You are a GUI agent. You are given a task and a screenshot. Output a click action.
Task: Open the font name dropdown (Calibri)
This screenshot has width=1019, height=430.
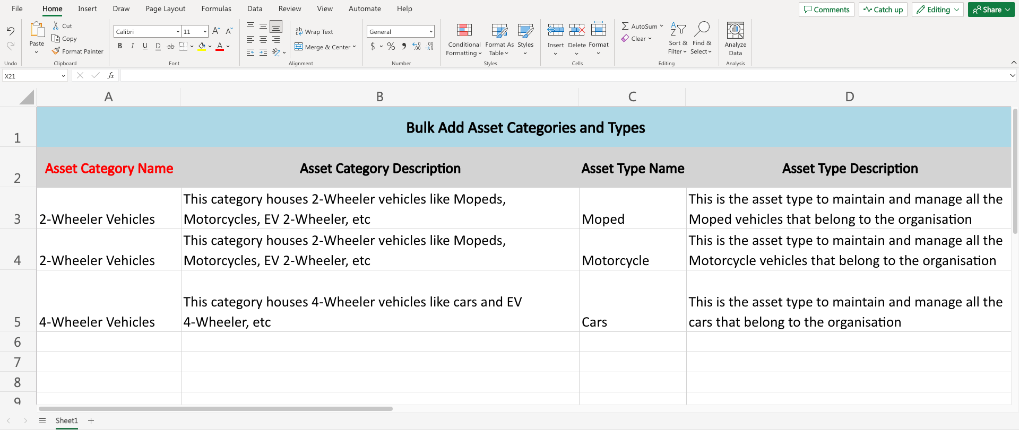click(147, 32)
